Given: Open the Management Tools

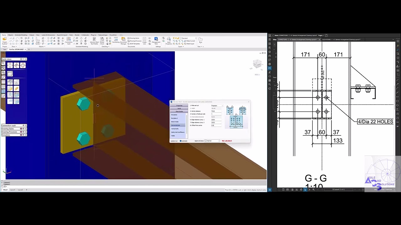Looking at the screenshot, I should click(x=156, y=41).
